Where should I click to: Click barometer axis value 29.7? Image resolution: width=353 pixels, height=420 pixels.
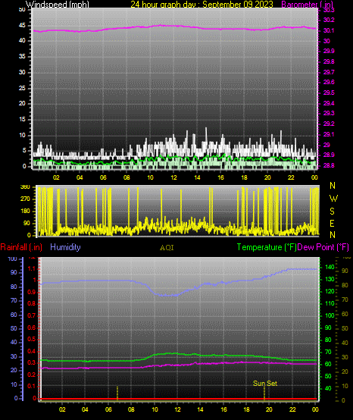[x=329, y=72]
